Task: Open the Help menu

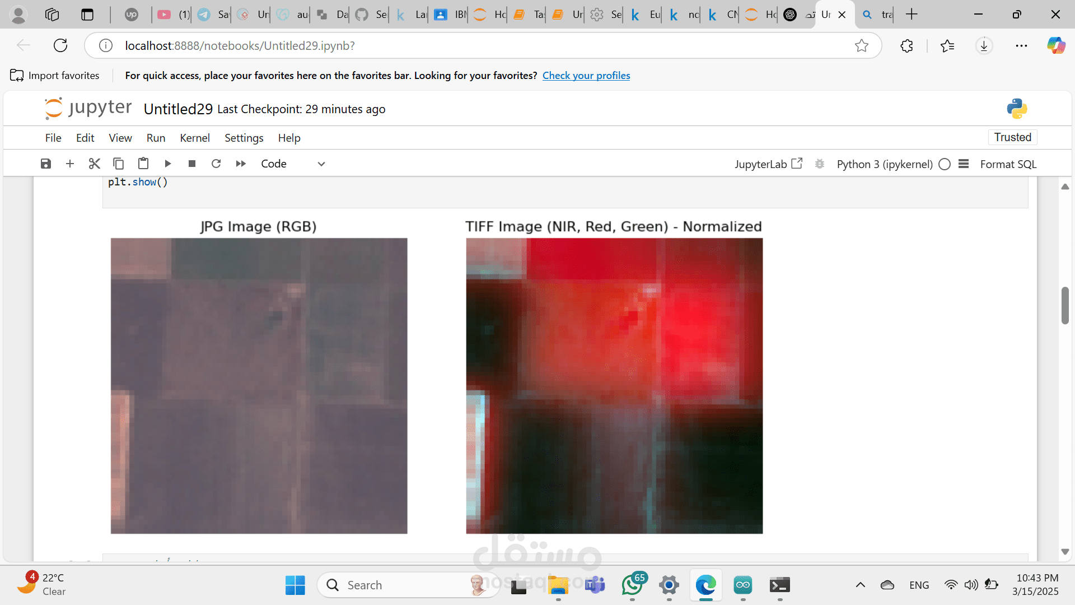Action: (x=289, y=138)
